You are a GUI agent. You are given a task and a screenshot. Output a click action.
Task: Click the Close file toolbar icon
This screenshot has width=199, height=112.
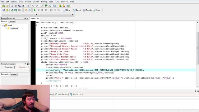[23, 6]
